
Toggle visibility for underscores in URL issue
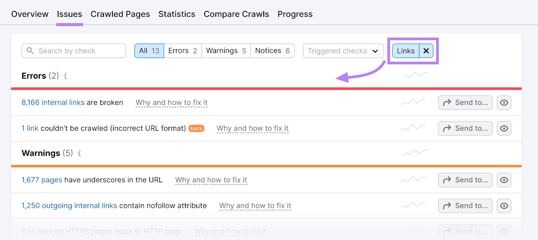[x=504, y=180]
